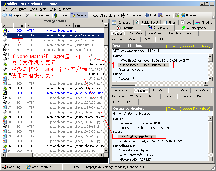Select request TextView inspector tab
This screenshot has width=216, height=171.
136,33
